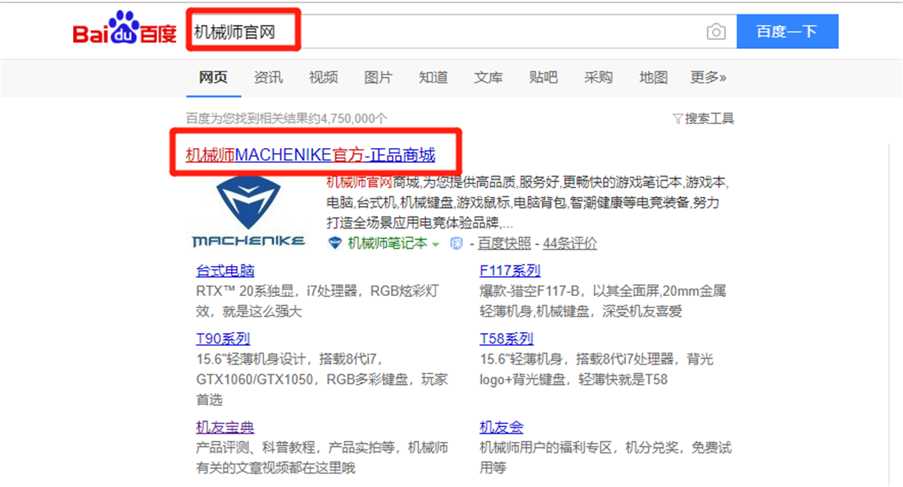
Task: Click description starting 产品评测、科普教程
Action: tap(322, 458)
